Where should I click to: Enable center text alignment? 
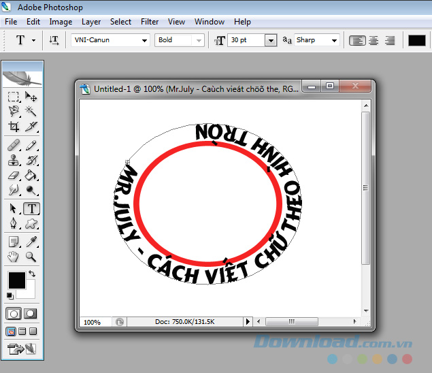pos(373,40)
